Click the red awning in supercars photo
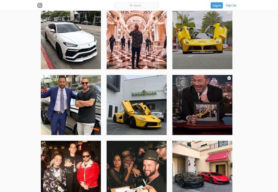This screenshot has width=278, height=192. (x=218, y=156)
